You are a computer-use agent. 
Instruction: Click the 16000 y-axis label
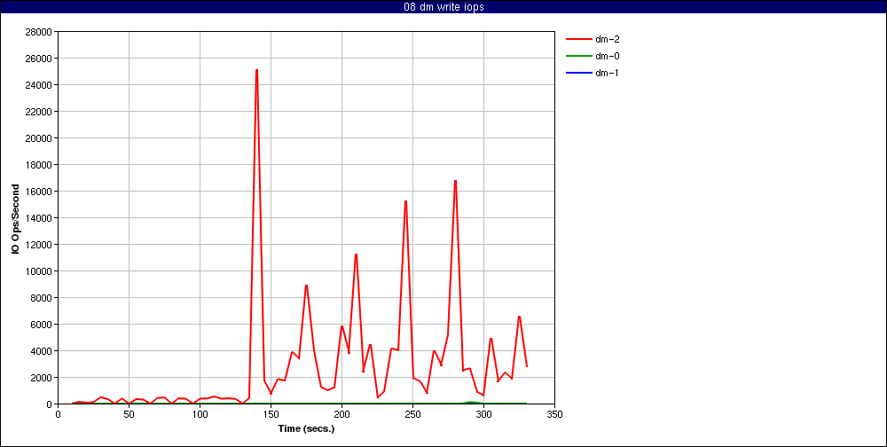(40, 192)
